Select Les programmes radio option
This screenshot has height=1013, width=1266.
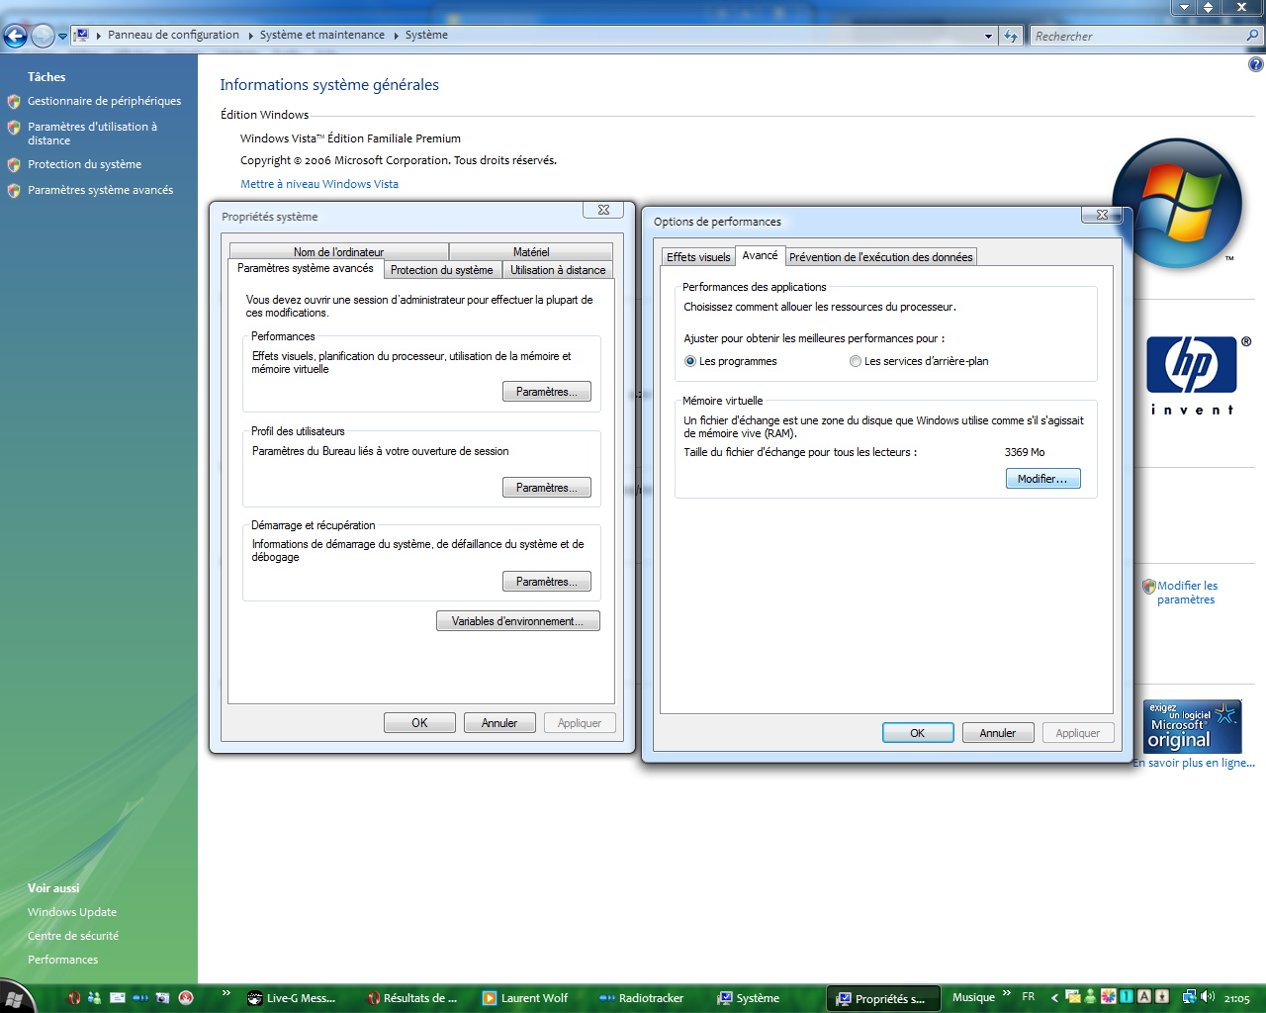731,361
